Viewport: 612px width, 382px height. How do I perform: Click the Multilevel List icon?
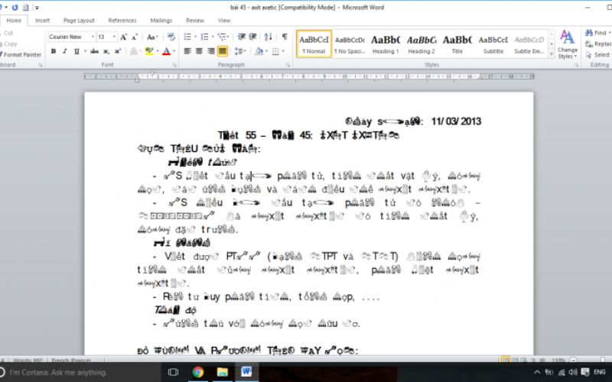coord(222,37)
